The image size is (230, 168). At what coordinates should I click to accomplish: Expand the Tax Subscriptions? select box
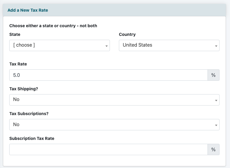point(111,125)
